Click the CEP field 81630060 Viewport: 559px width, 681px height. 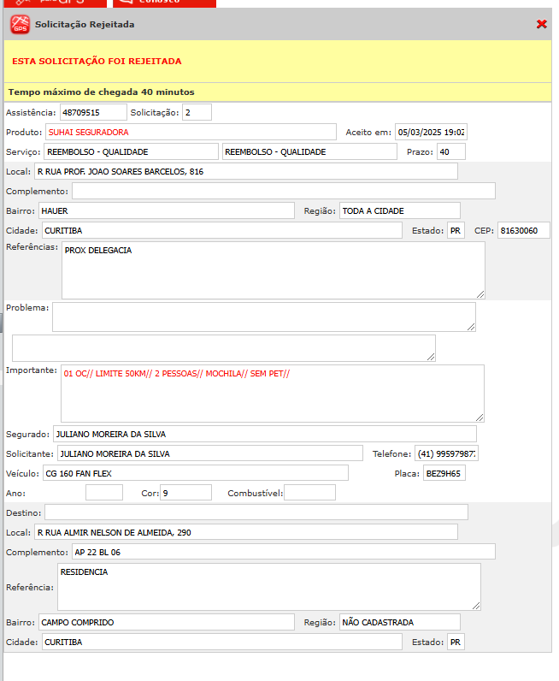tap(523, 230)
